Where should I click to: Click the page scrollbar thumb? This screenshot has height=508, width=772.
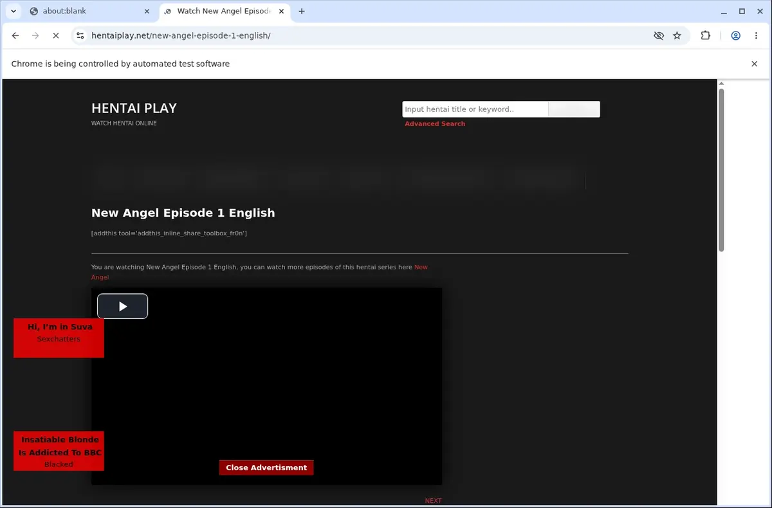coord(721,170)
